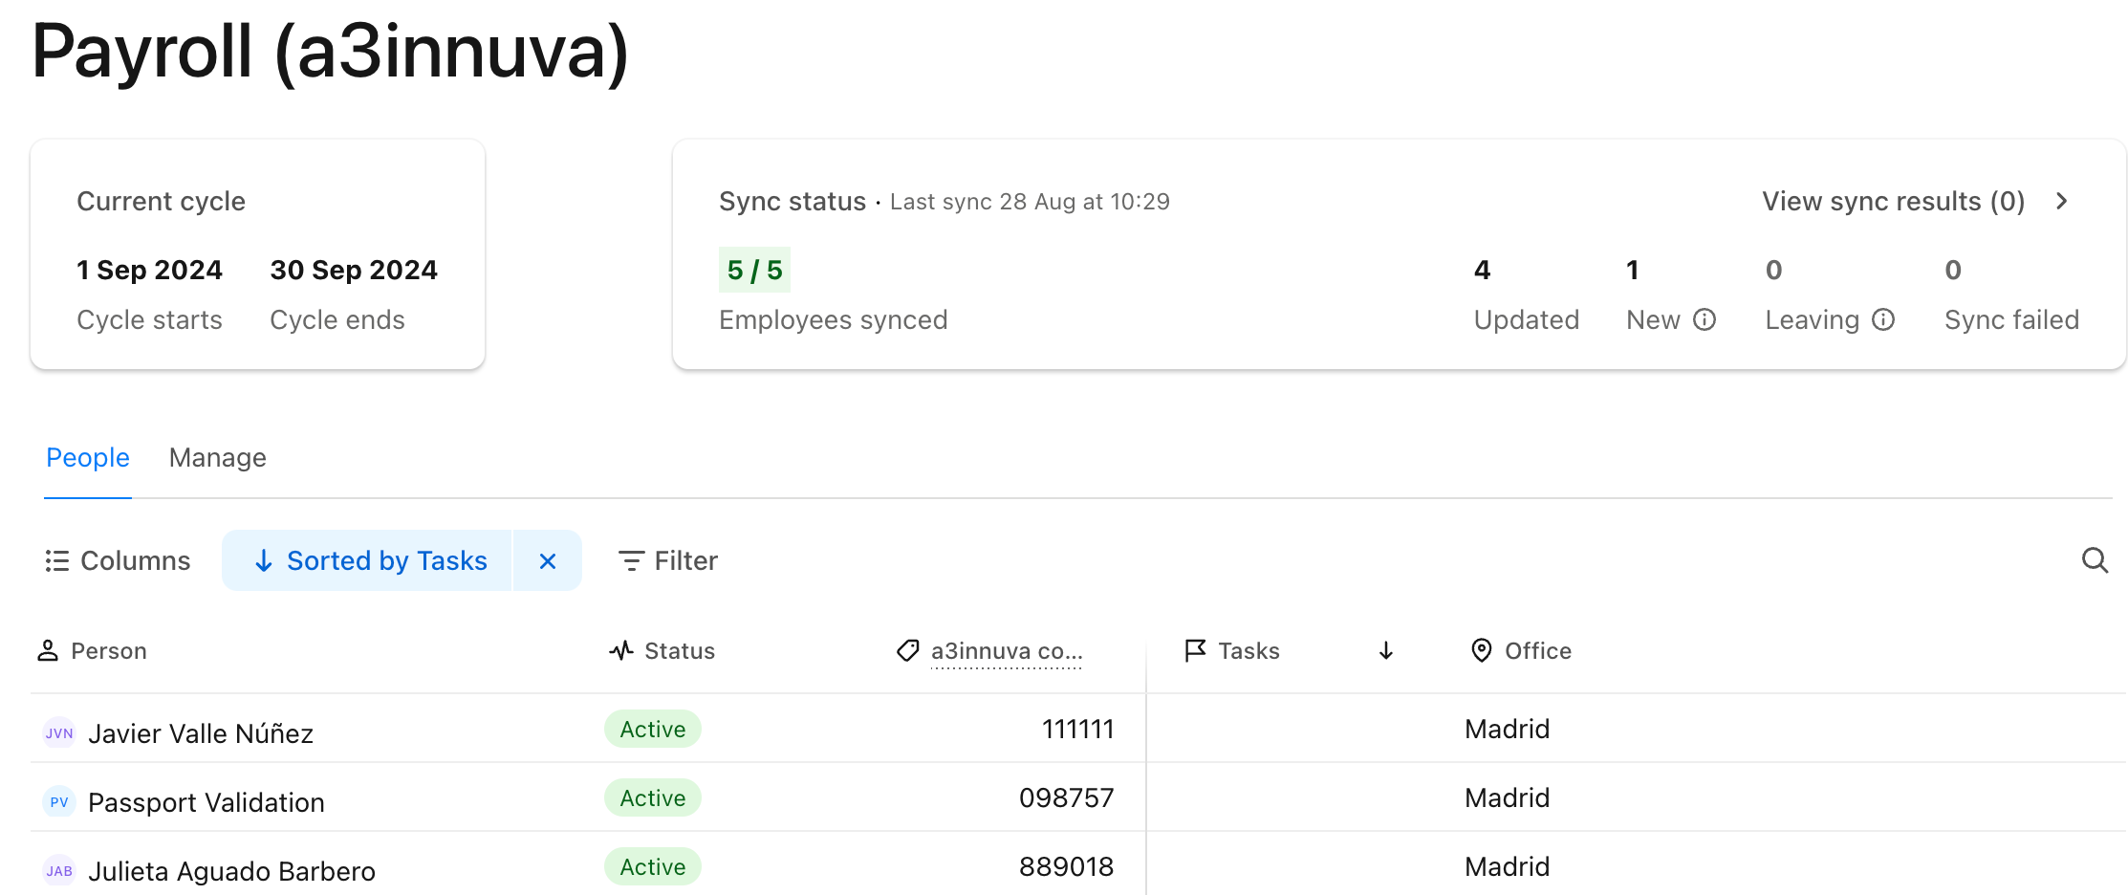Image resolution: width=2128 pixels, height=895 pixels.
Task: Open Javier Valle Núñez's row
Action: pos(1078,729)
